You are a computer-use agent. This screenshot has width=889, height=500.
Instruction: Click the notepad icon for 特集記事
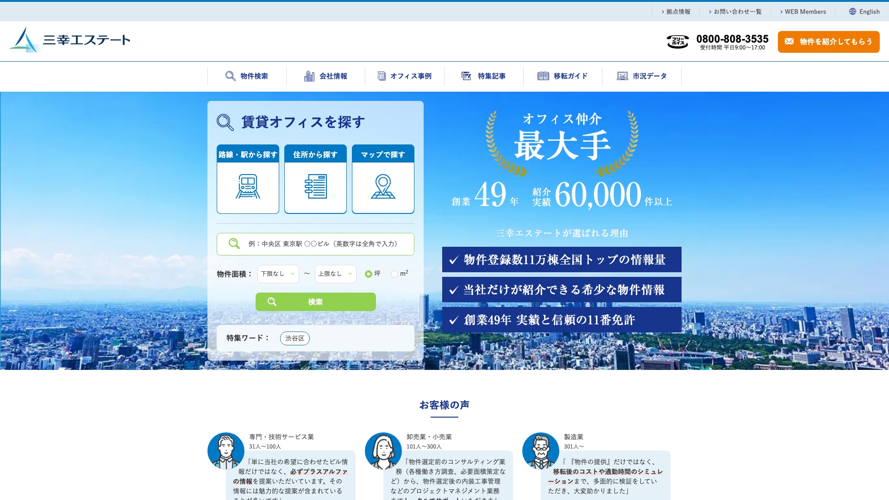[x=466, y=76]
